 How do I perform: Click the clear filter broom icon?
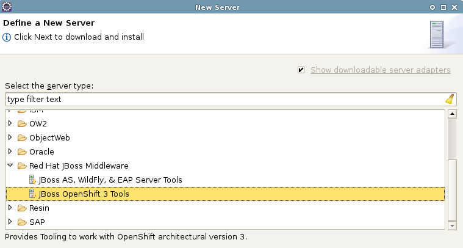450,99
